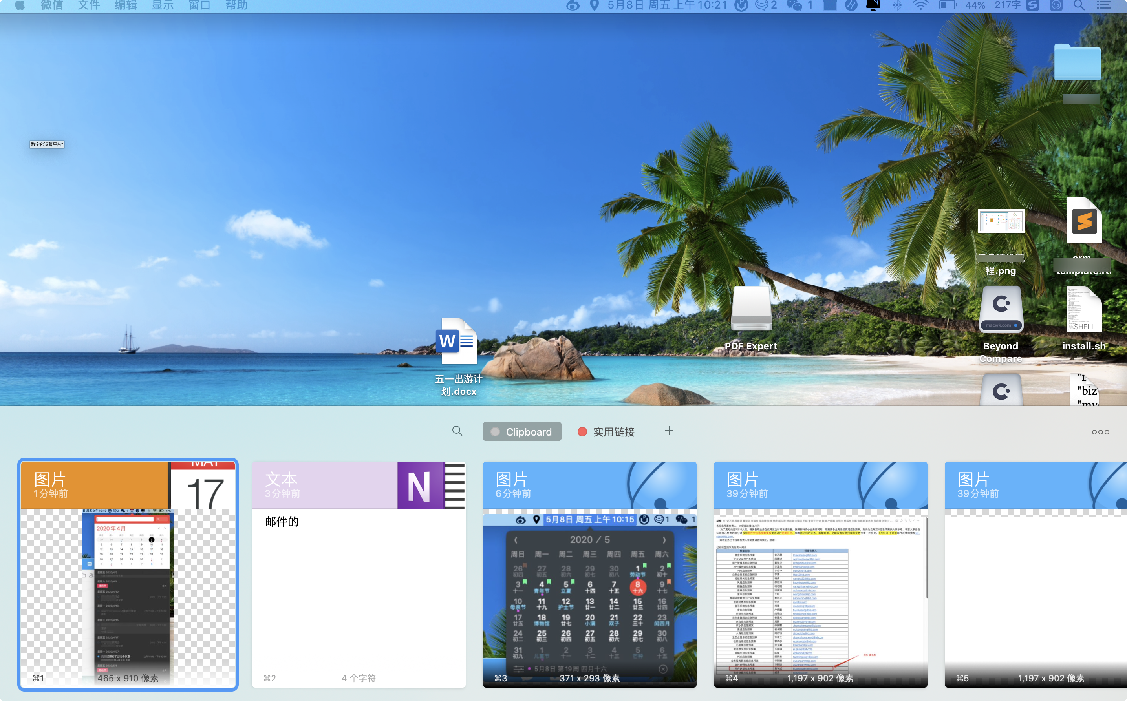The height and width of the screenshot is (701, 1127).
Task: Switch to the 实用链接 pinboard tab
Action: click(x=606, y=432)
